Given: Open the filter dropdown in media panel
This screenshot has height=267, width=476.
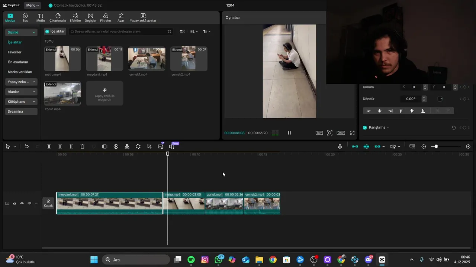Looking at the screenshot, I should pyautogui.click(x=207, y=32).
